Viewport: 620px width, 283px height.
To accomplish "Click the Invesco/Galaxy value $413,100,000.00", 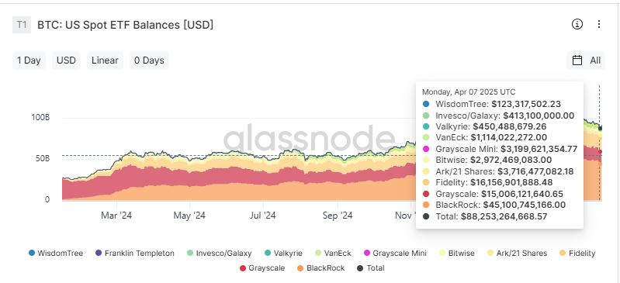I will (539, 116).
